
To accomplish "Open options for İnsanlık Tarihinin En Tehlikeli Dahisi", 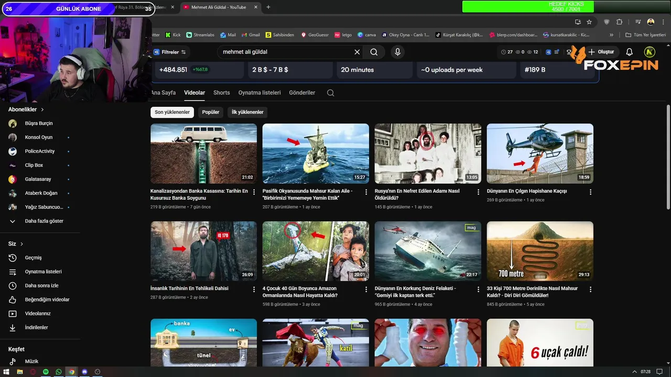I will point(254,290).
